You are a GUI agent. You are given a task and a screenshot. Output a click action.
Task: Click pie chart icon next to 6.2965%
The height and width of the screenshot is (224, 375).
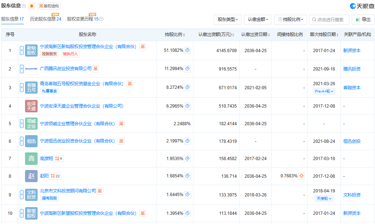pos(187,106)
